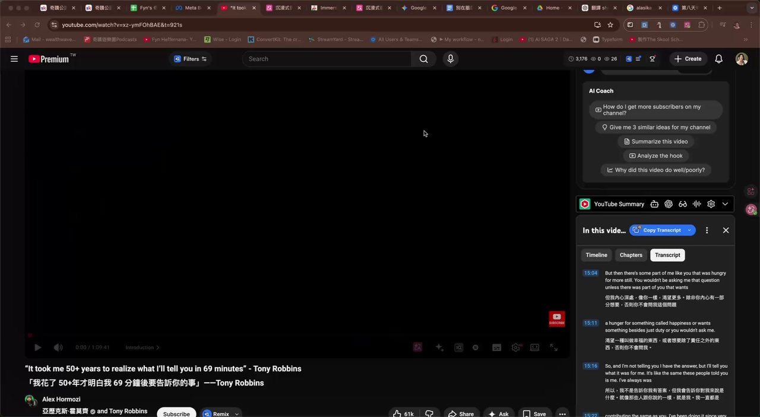
Task: Open the player settings gear
Action: click(x=516, y=348)
